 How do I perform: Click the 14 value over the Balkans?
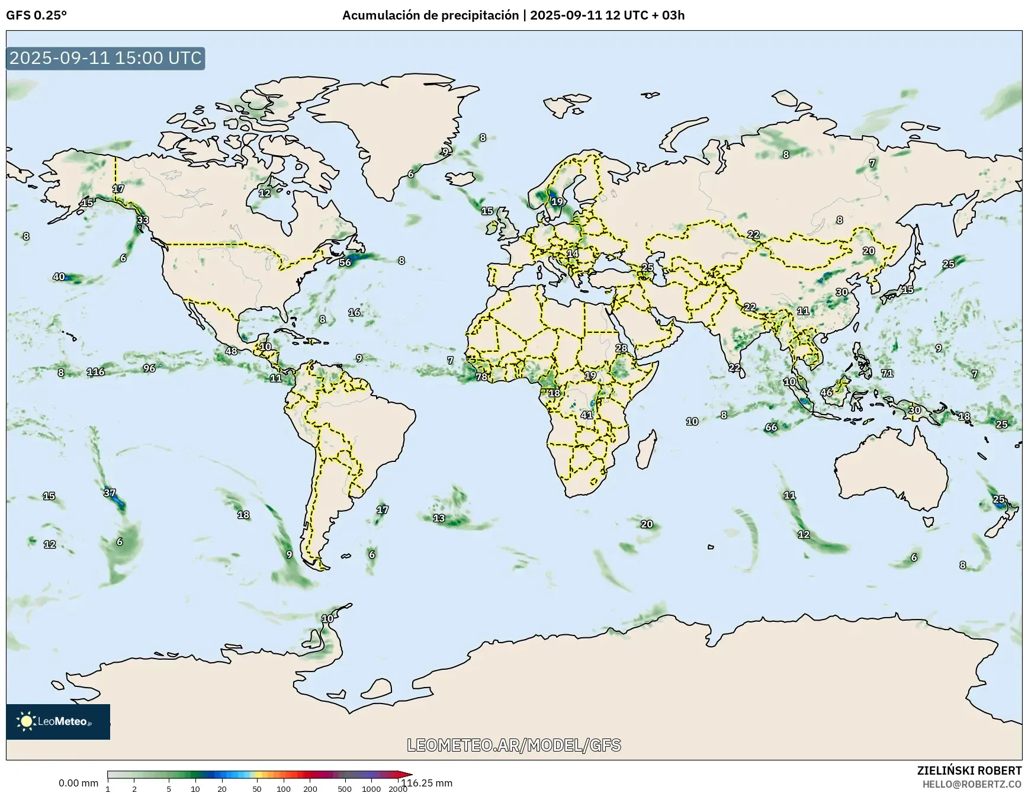pos(573,253)
